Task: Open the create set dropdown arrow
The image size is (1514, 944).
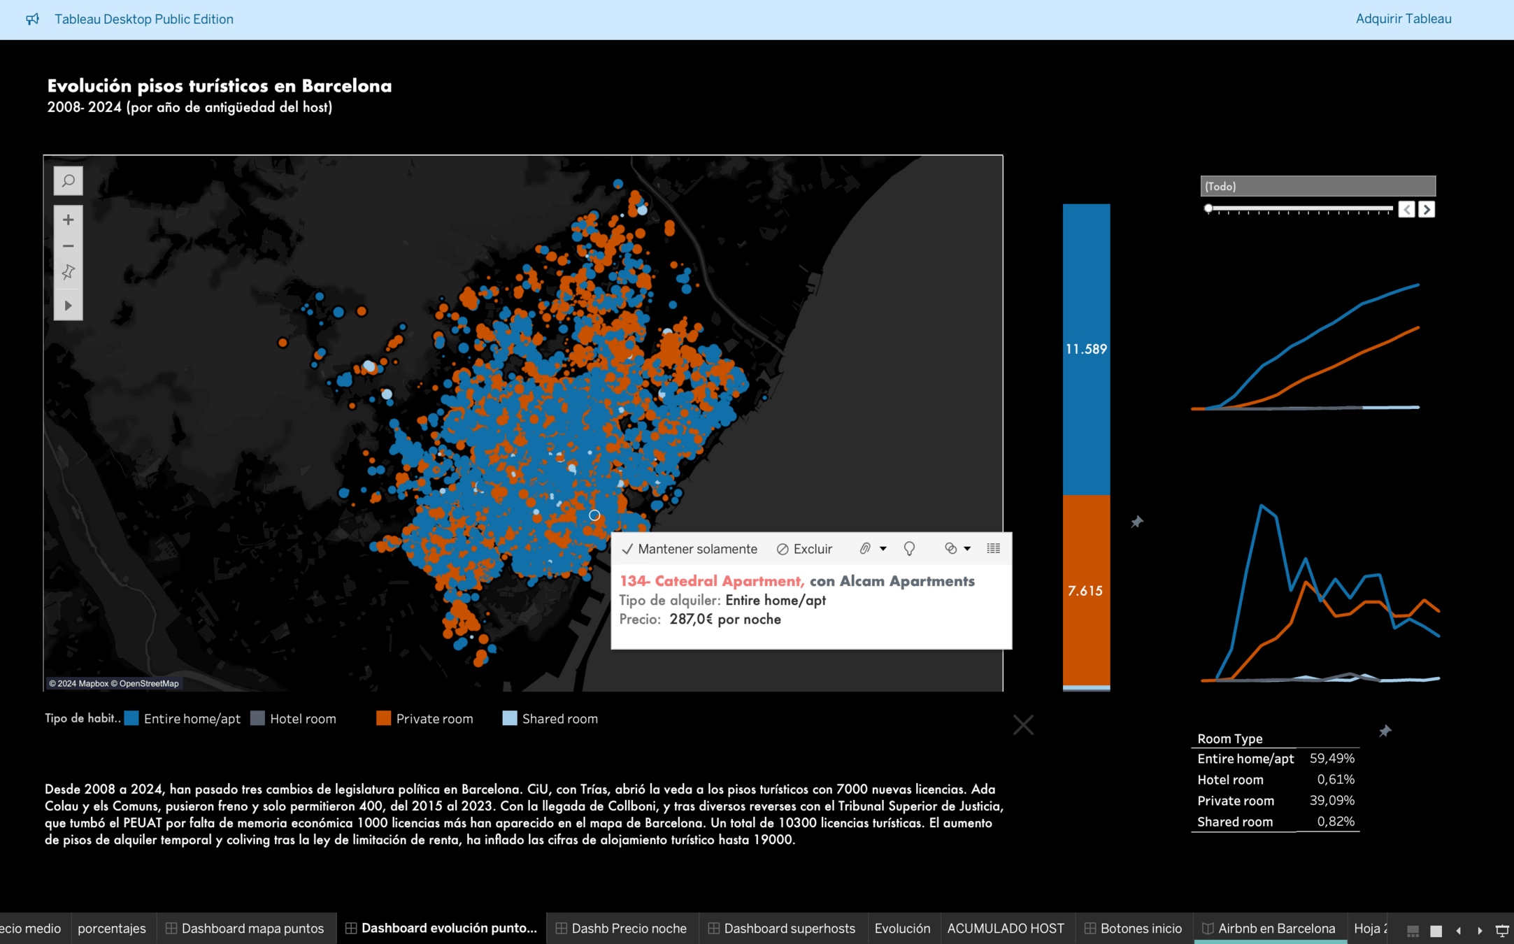Action: 967,549
